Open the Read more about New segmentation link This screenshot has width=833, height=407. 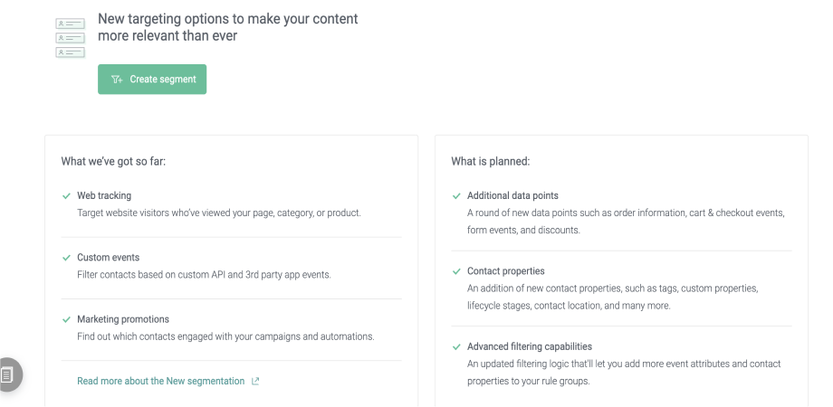click(160, 382)
